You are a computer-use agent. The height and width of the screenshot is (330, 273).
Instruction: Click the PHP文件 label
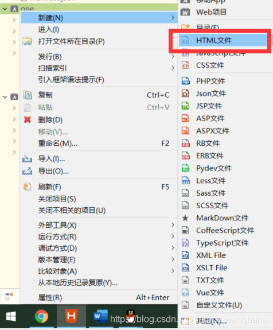[210, 81]
